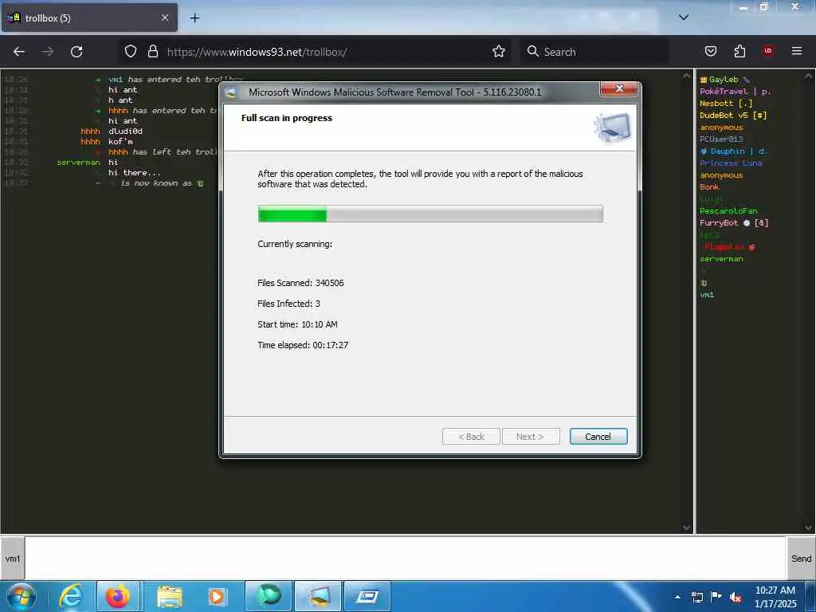Cancel the malicious software scan

coord(598,437)
